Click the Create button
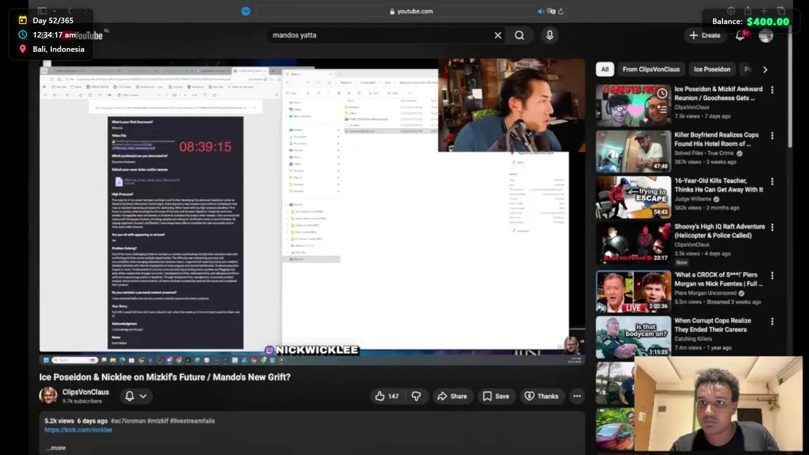 pos(705,35)
